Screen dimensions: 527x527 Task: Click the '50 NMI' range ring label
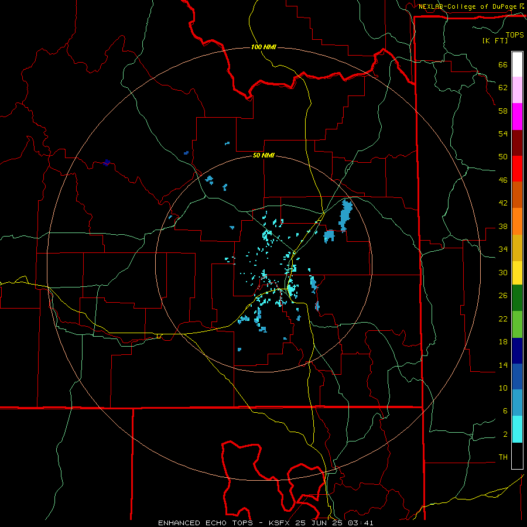click(x=263, y=155)
